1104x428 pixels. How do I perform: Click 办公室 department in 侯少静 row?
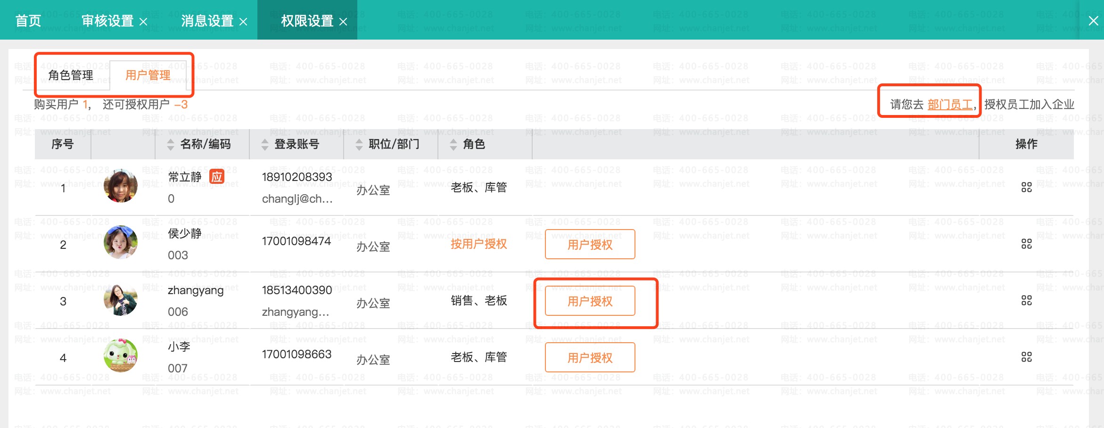tap(373, 247)
